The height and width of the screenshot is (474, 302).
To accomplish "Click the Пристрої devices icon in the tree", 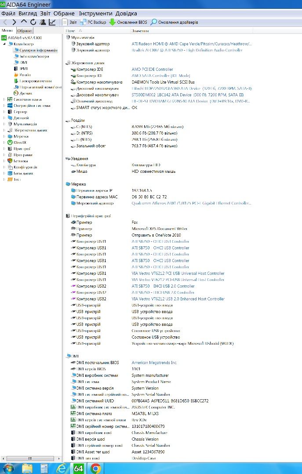I will (10, 149).
